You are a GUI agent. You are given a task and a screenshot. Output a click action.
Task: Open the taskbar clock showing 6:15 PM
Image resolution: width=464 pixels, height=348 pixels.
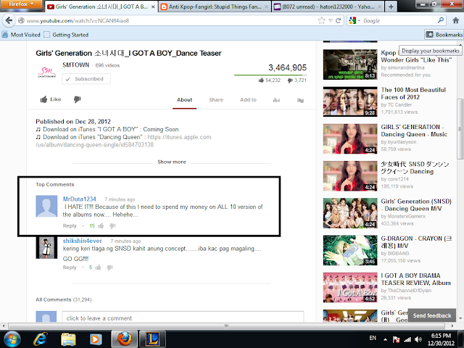(441, 339)
